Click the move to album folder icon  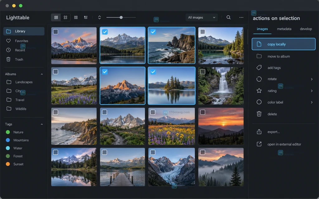[x=259, y=56]
